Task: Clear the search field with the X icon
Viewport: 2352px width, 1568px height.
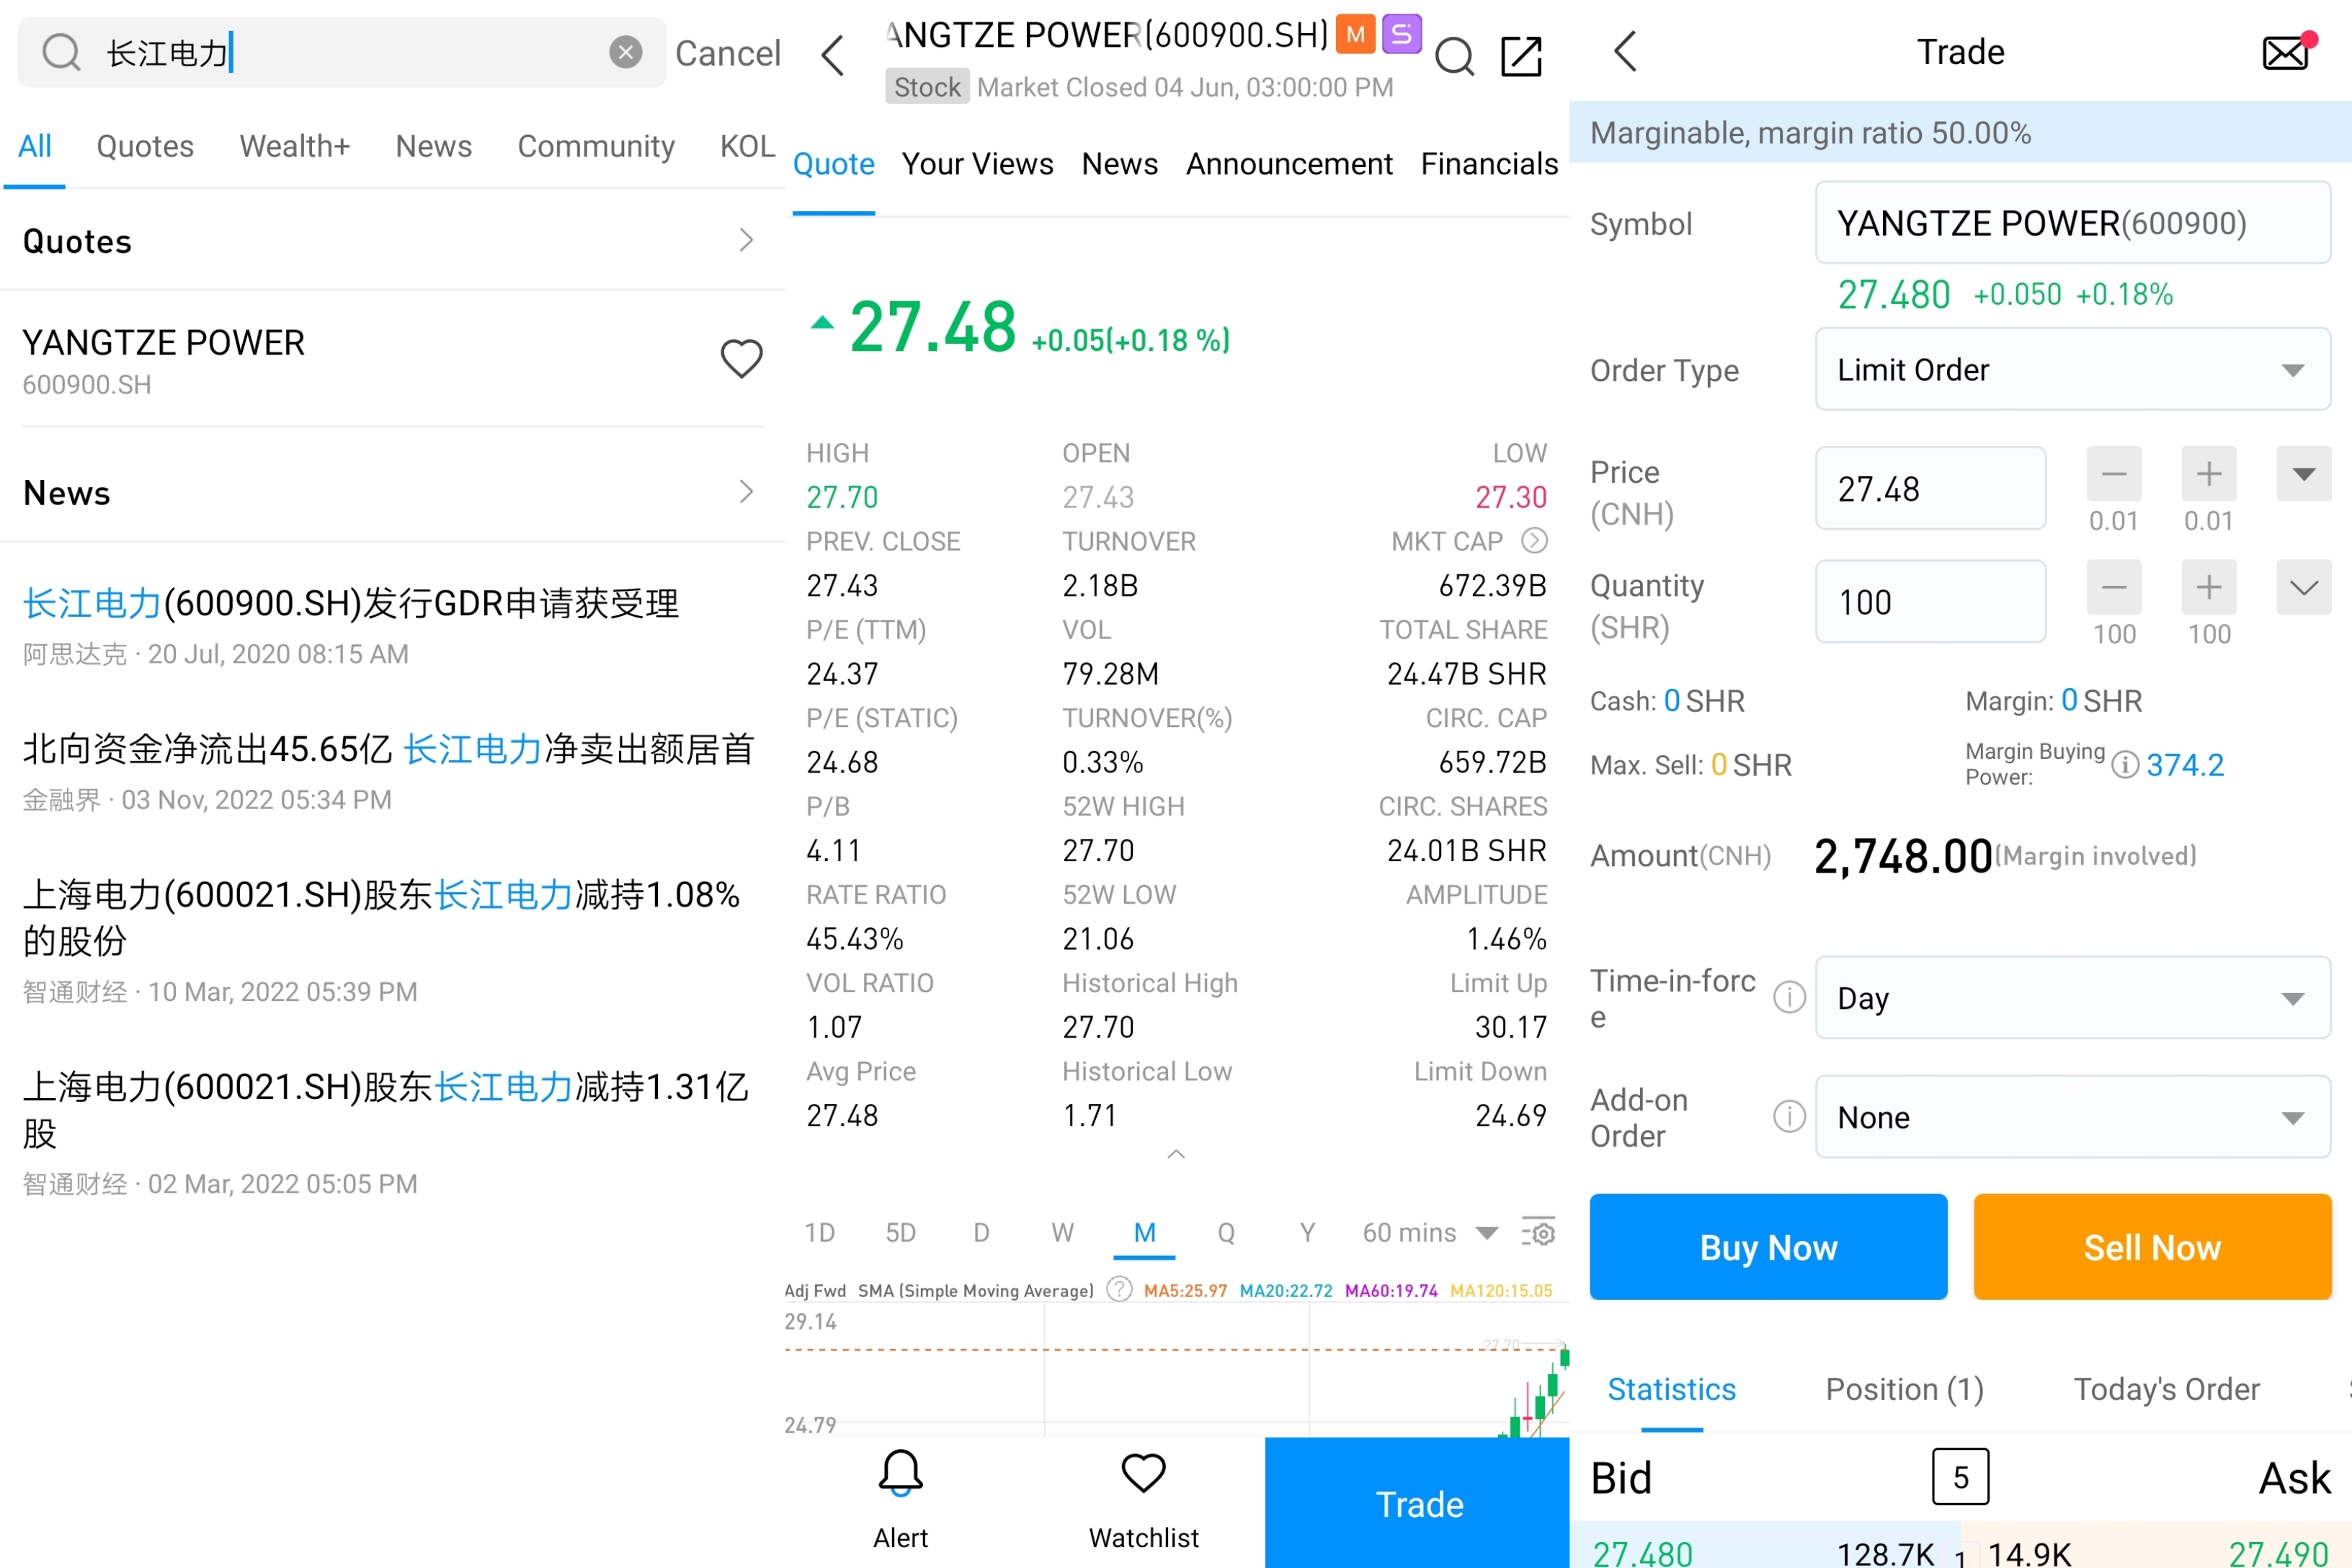Action: [x=625, y=52]
